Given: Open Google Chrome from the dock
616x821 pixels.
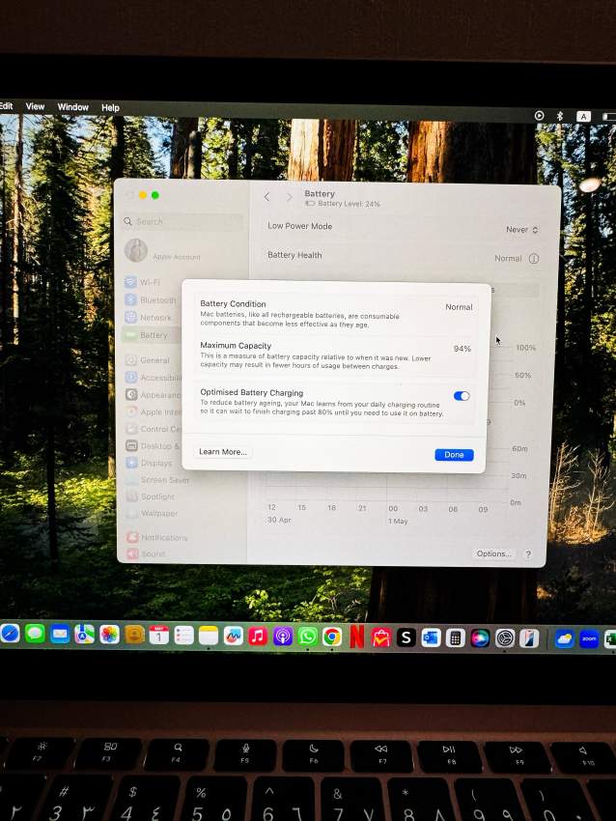Looking at the screenshot, I should (x=332, y=637).
